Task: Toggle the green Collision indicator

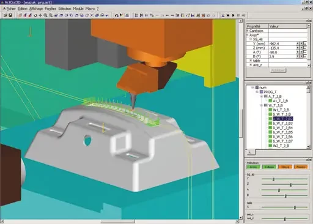Action: click(269, 167)
